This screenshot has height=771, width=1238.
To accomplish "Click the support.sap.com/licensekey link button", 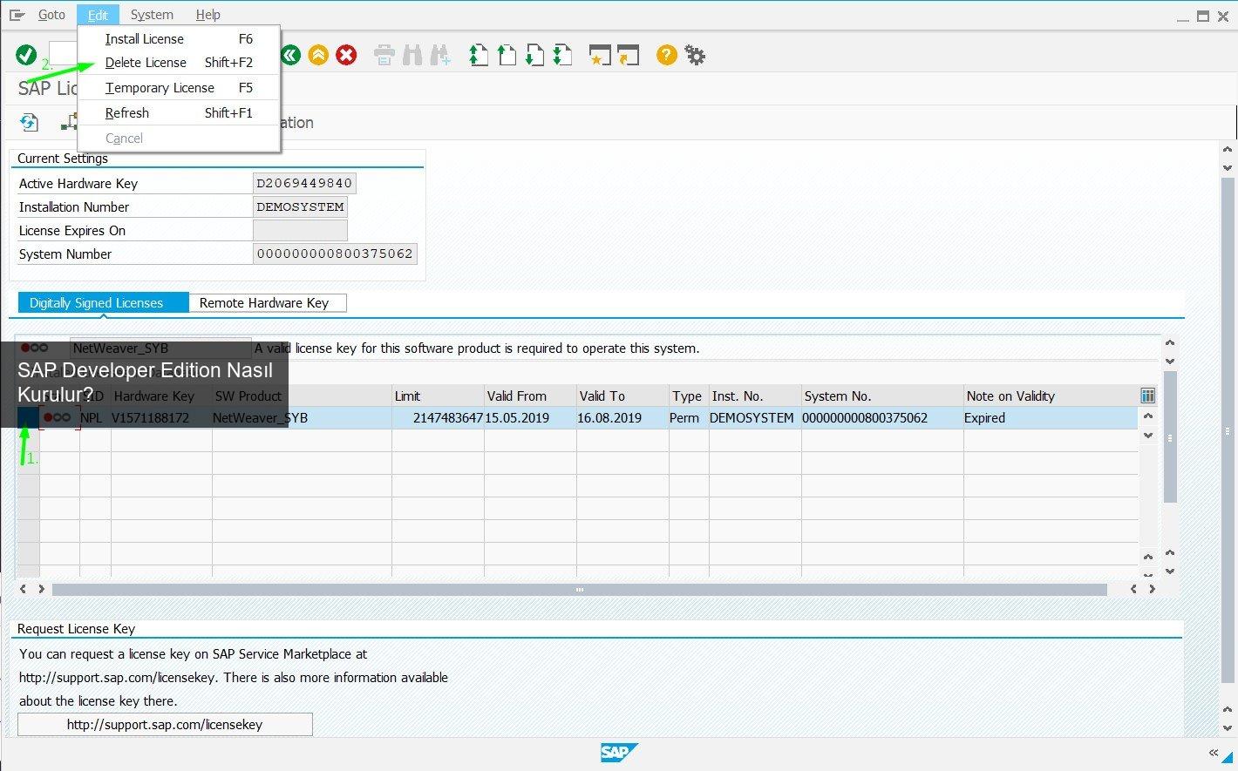I will (165, 725).
